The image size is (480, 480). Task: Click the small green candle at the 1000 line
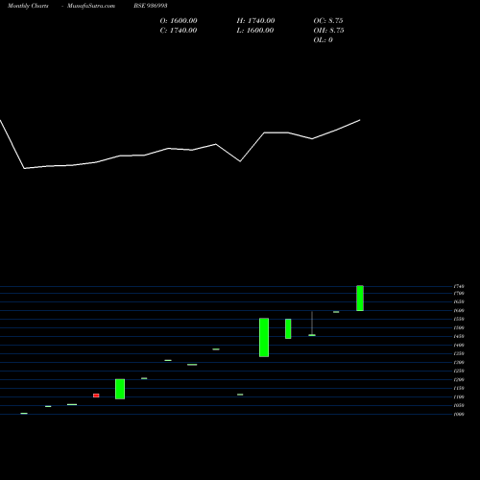24,414
